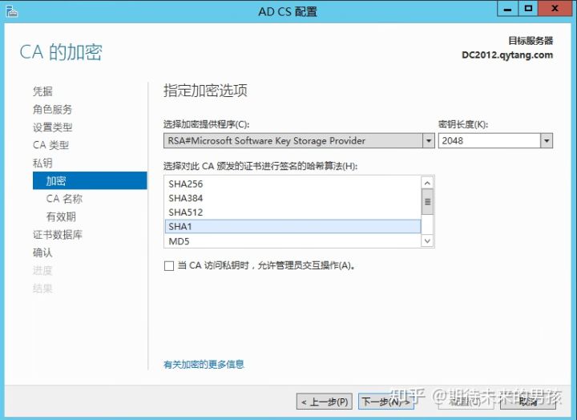Click the 配置(C) button
Viewport: 577px width, 420px height.
click(466, 402)
